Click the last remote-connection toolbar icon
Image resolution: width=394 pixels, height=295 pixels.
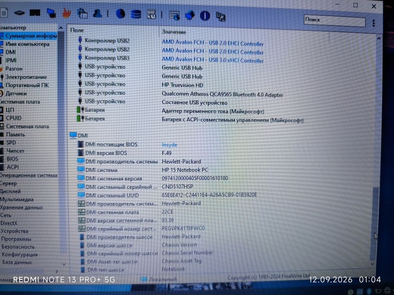tap(220, 17)
